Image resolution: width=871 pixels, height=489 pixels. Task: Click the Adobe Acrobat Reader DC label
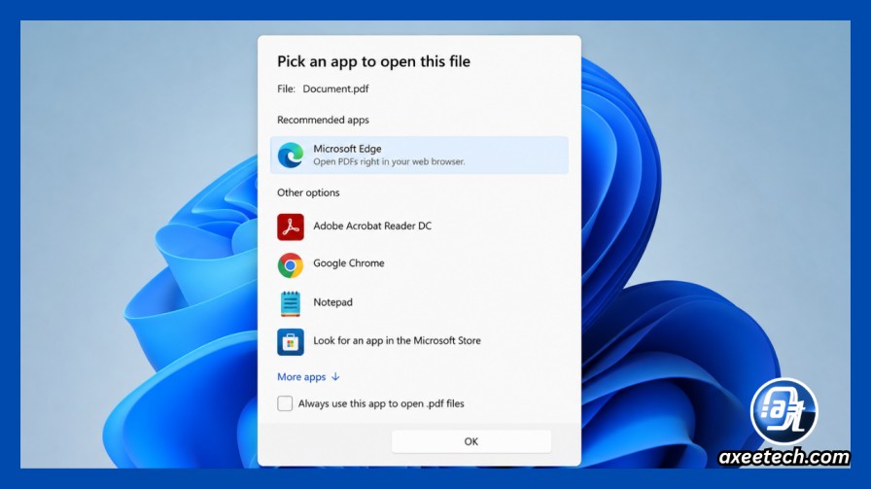click(x=372, y=226)
